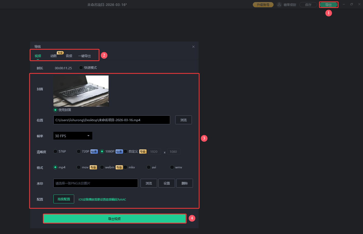
Task: Click the 保存 button in title bar
Action: point(308,5)
